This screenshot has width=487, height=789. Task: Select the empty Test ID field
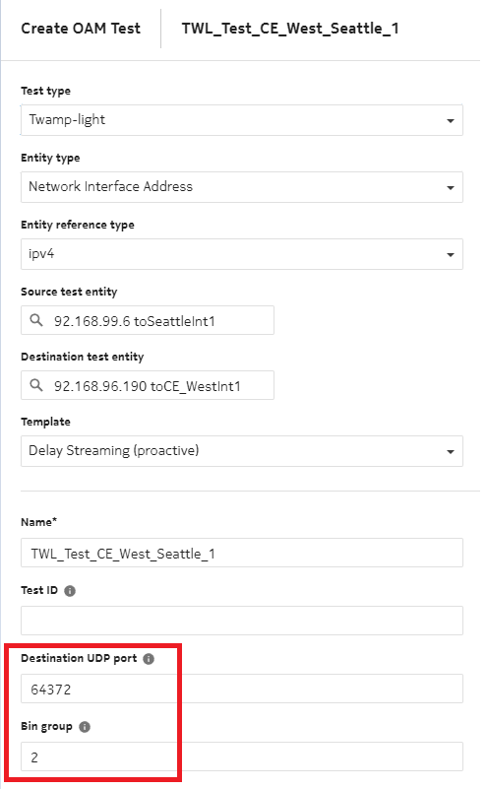pyautogui.click(x=242, y=621)
